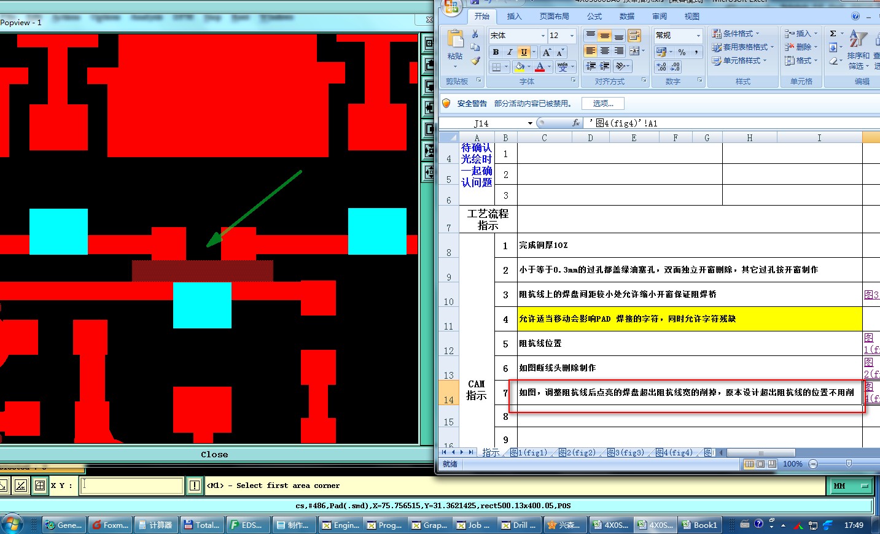
Task: Open the 公式 (Formulas) ribbon tab
Action: click(x=594, y=17)
